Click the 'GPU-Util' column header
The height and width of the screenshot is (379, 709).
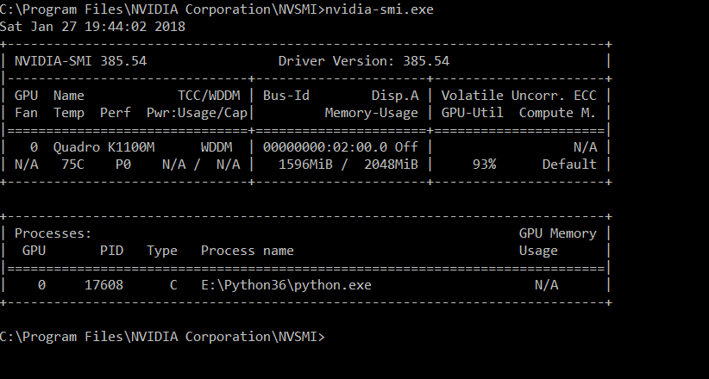(472, 113)
